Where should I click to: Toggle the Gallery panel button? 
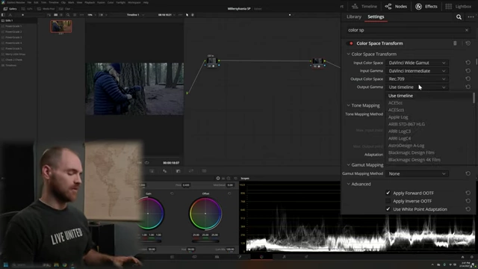tap(10, 9)
